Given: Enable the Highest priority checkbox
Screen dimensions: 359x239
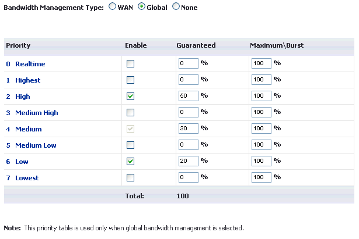Looking at the screenshot, I should pos(131,80).
